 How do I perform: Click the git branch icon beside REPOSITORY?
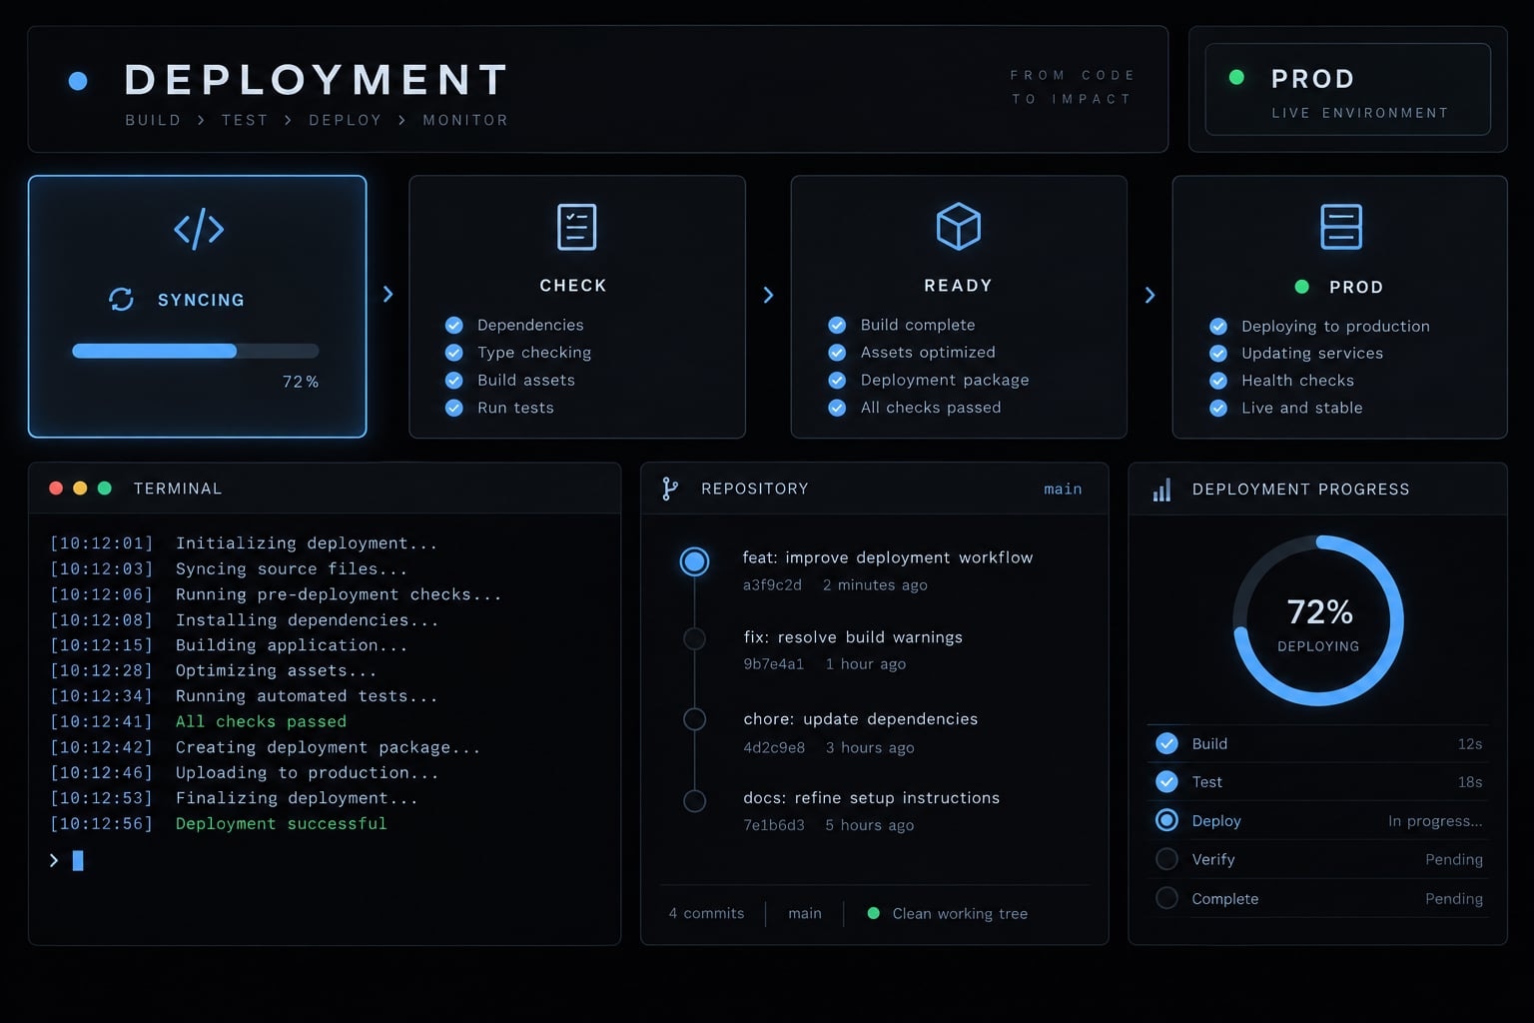pos(670,489)
